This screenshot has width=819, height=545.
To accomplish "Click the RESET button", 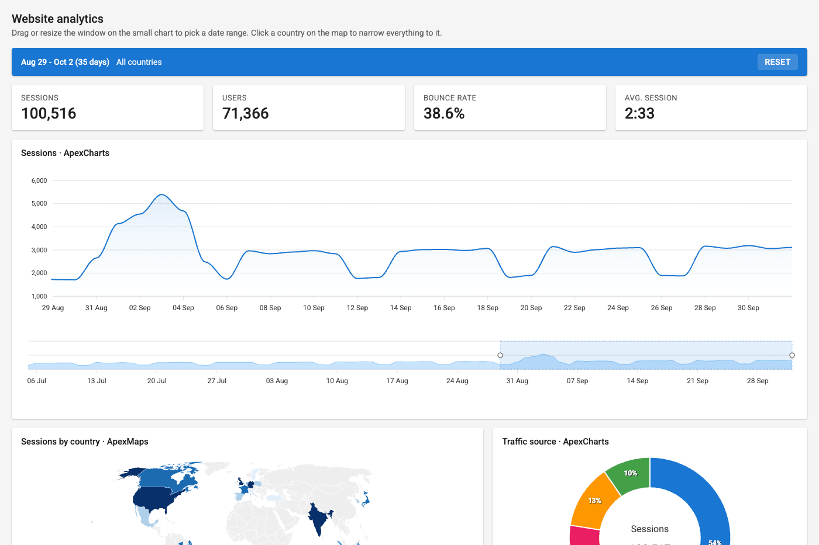I will (777, 62).
